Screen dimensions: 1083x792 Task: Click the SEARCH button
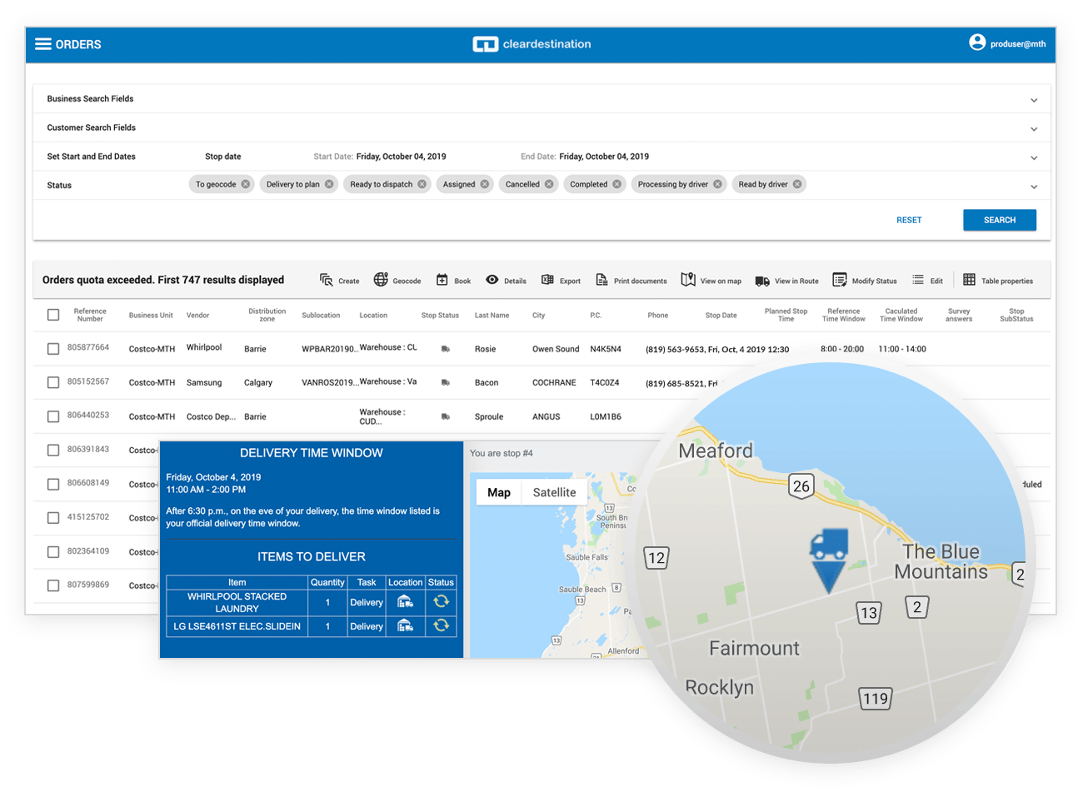pos(1000,220)
